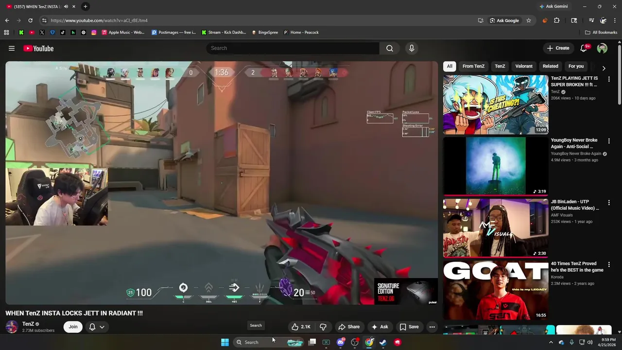Open the X (Twitter) bookmark icon
The width and height of the screenshot is (622, 350).
42,33
